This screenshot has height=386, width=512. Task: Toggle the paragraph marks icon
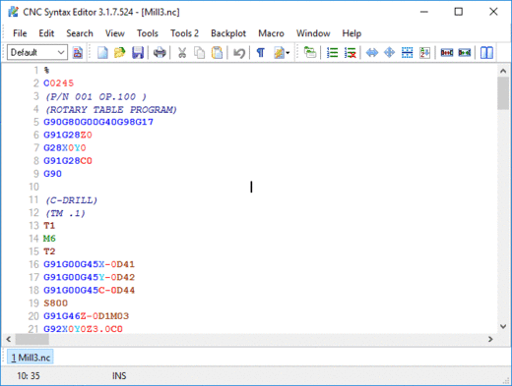(261, 52)
